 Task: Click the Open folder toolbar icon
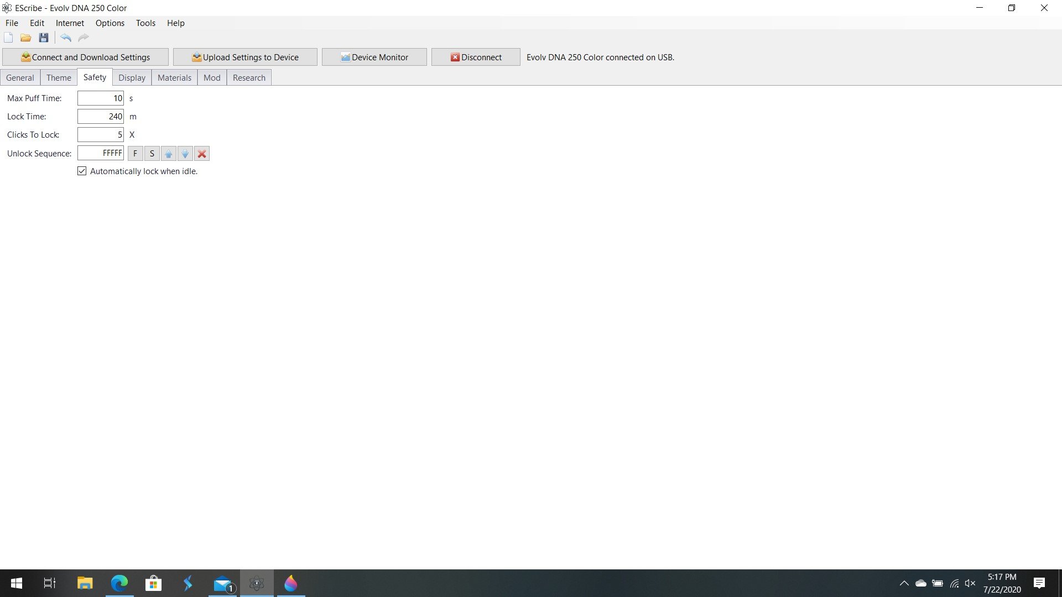(25, 38)
